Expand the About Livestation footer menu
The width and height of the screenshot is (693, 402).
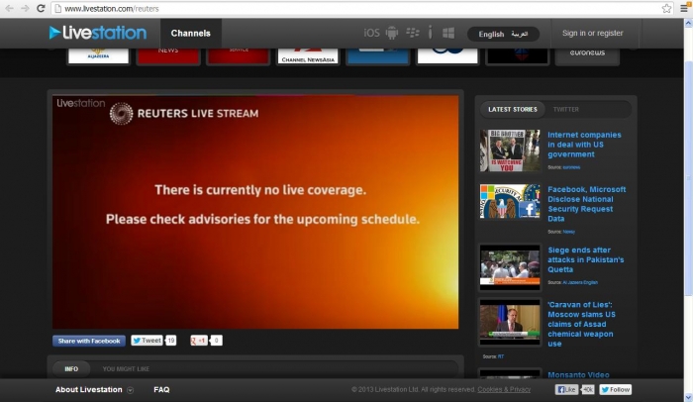click(x=94, y=390)
